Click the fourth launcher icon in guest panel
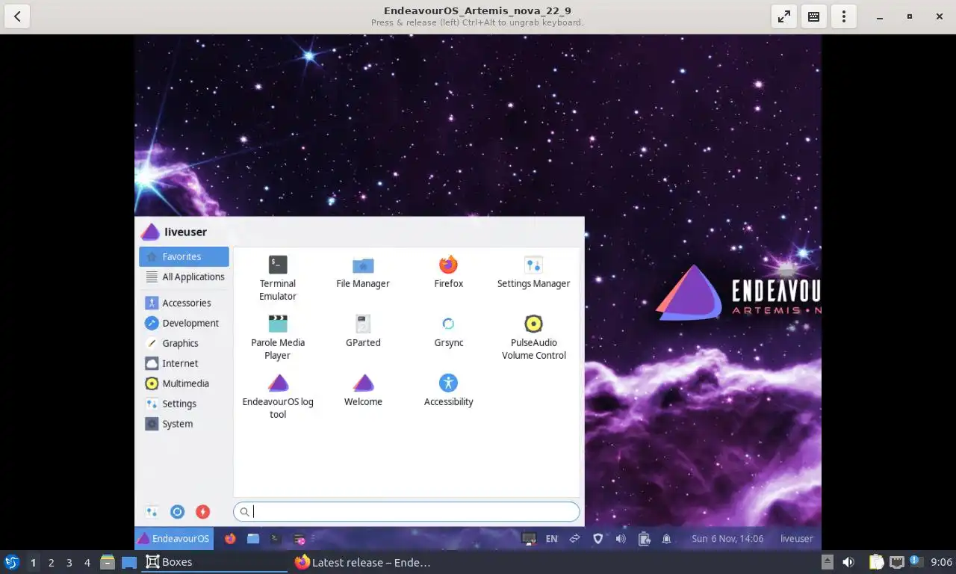 click(299, 538)
